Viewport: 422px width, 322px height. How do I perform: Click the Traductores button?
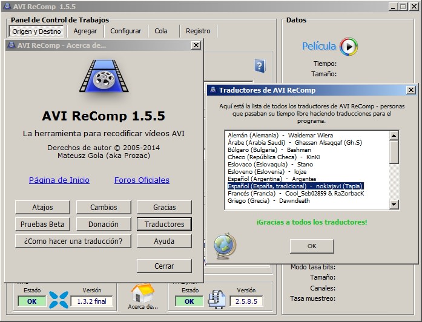165,225
